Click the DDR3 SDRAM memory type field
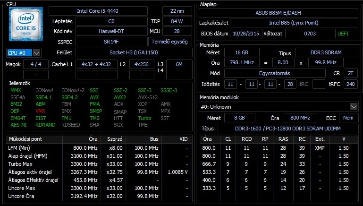This screenshot has height=206, width=363. click(x=326, y=52)
